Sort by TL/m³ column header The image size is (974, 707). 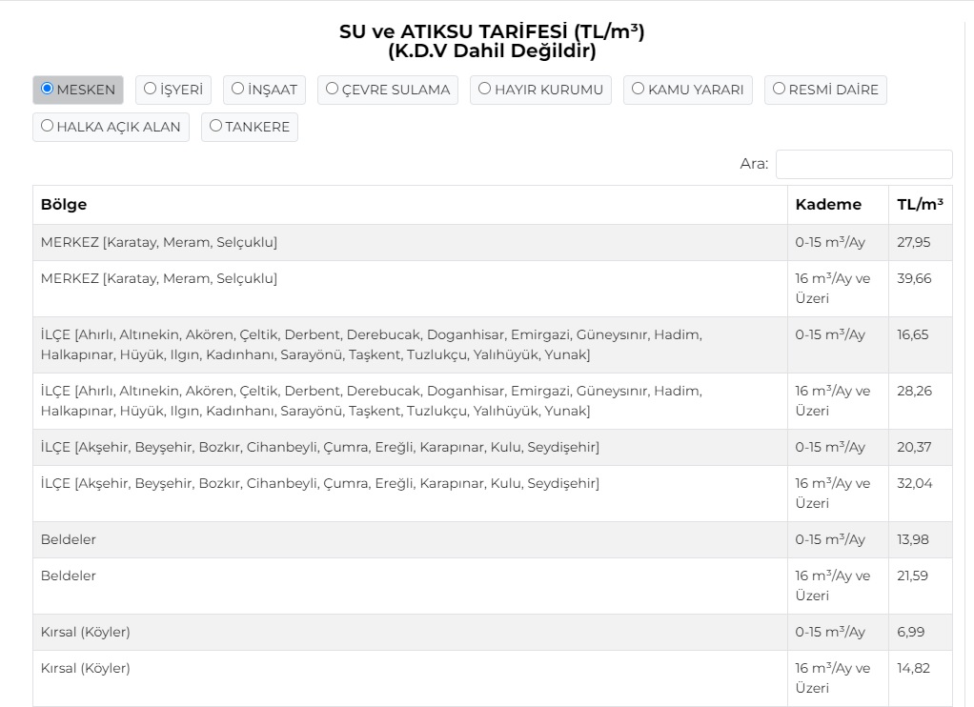click(920, 205)
